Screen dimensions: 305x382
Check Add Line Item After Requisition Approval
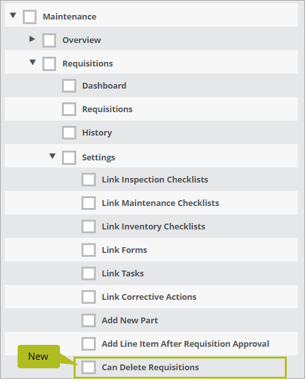[x=89, y=344]
